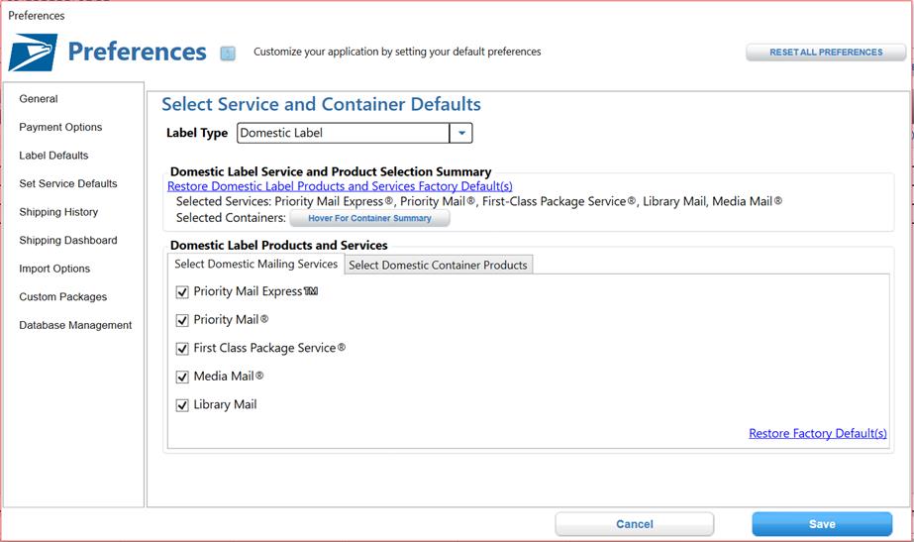Click Hover For Container Summary button

coord(369,218)
